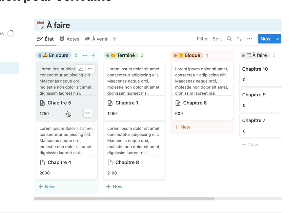Switch to the À venir view tab
The width and height of the screenshot is (305, 213).
coord(96,39)
